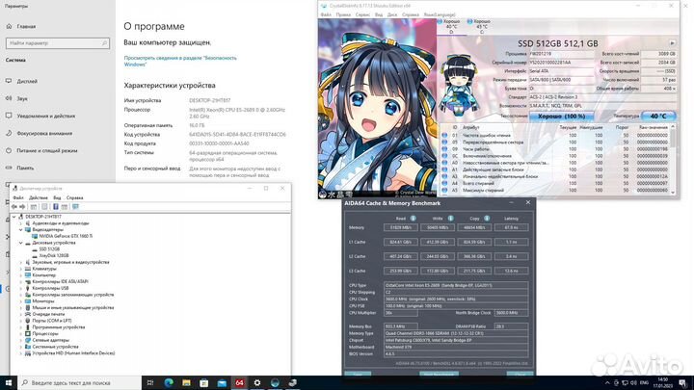Click the monitor scan icon in Device Manager toolbar
The height and width of the screenshot is (390, 694).
tap(75, 206)
